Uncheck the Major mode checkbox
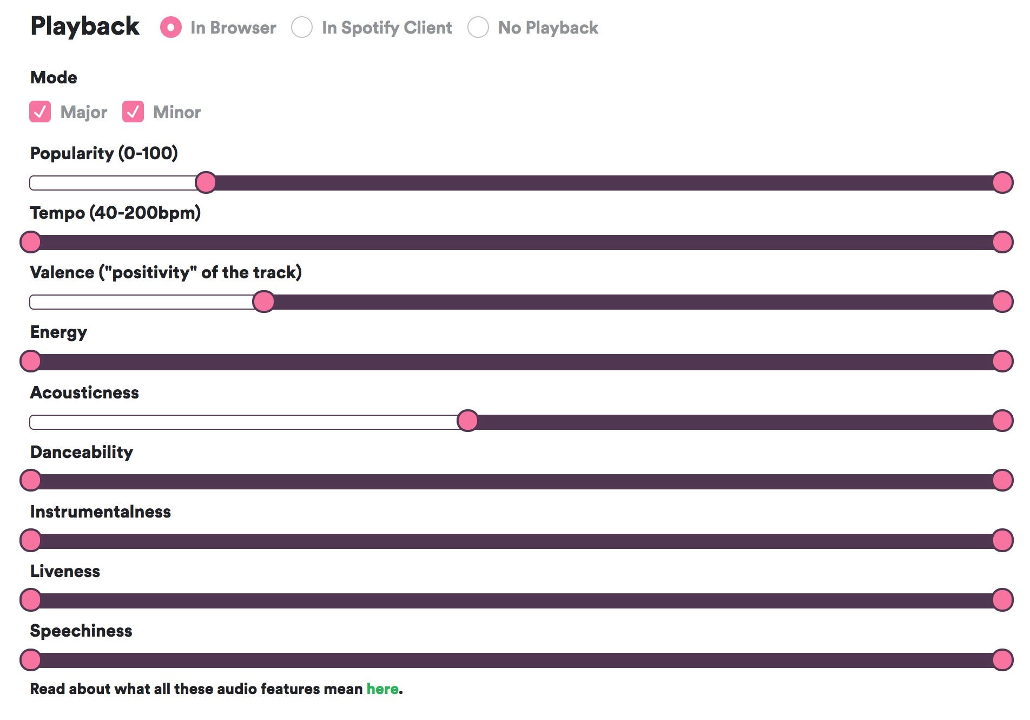Viewport: 1030px width, 720px height. tap(40, 112)
